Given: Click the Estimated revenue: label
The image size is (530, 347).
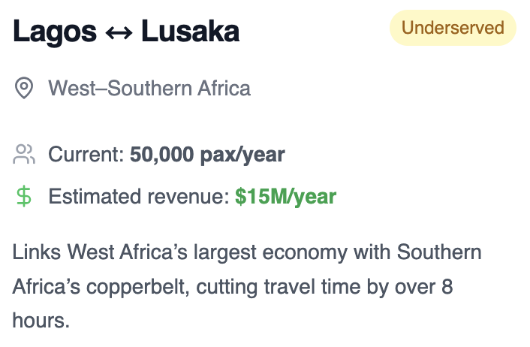Looking at the screenshot, I should pos(140,197).
